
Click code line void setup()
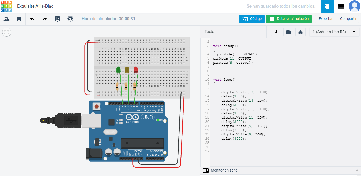click(225, 46)
